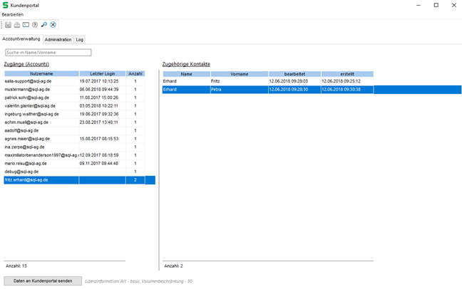Sort accounts by Nutzername column header
The width and height of the screenshot is (462, 289).
(41, 73)
